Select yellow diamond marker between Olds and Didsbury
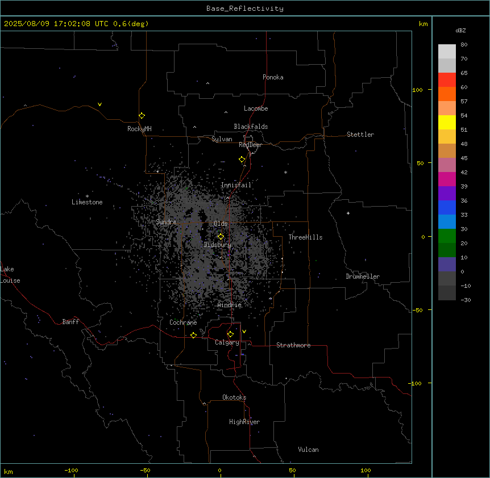This screenshot has height=478, width=490. pyautogui.click(x=221, y=237)
